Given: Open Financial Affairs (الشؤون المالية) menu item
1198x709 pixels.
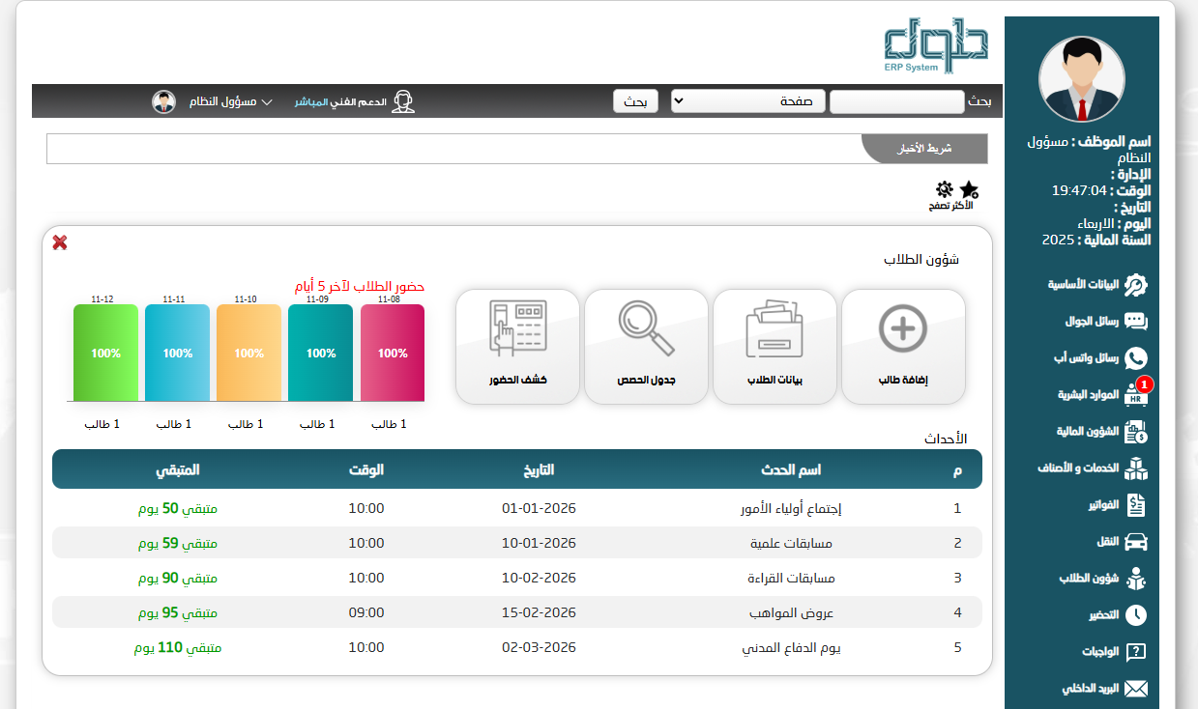Looking at the screenshot, I should pyautogui.click(x=1097, y=432).
